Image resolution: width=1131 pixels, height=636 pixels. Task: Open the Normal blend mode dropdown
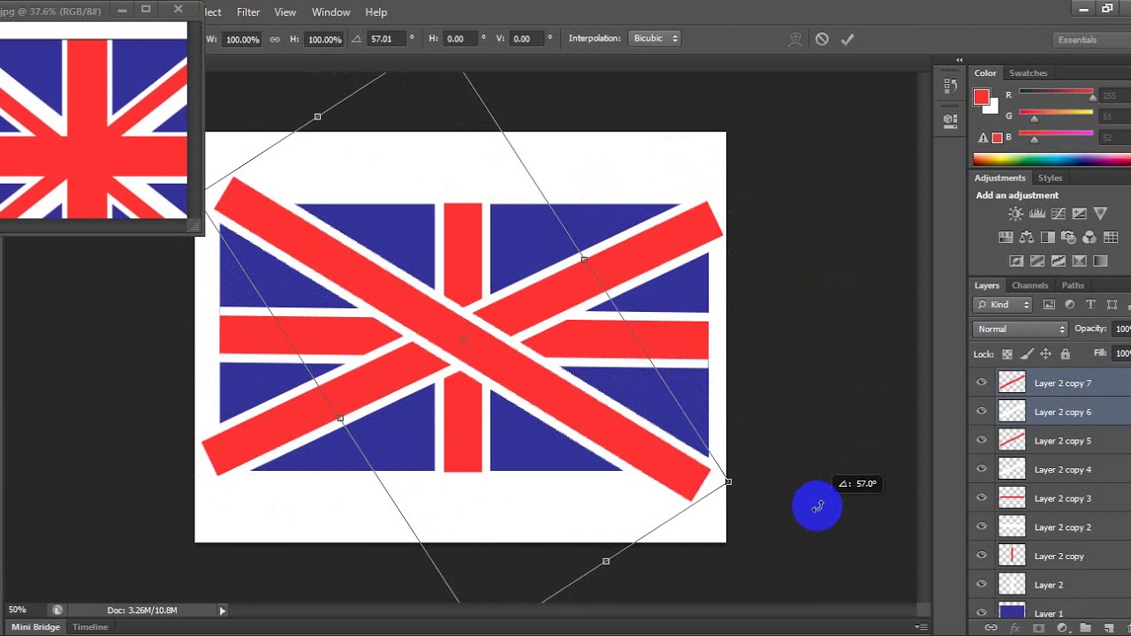pos(1021,329)
